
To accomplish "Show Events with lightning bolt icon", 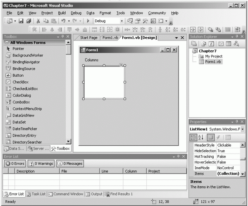I will click(218, 137).
